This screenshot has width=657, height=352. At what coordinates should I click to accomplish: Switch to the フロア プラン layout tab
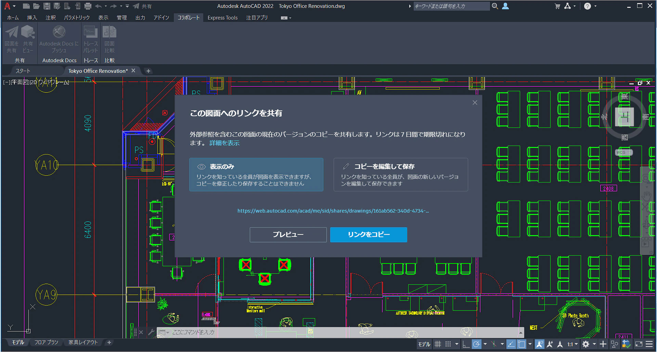tap(46, 342)
